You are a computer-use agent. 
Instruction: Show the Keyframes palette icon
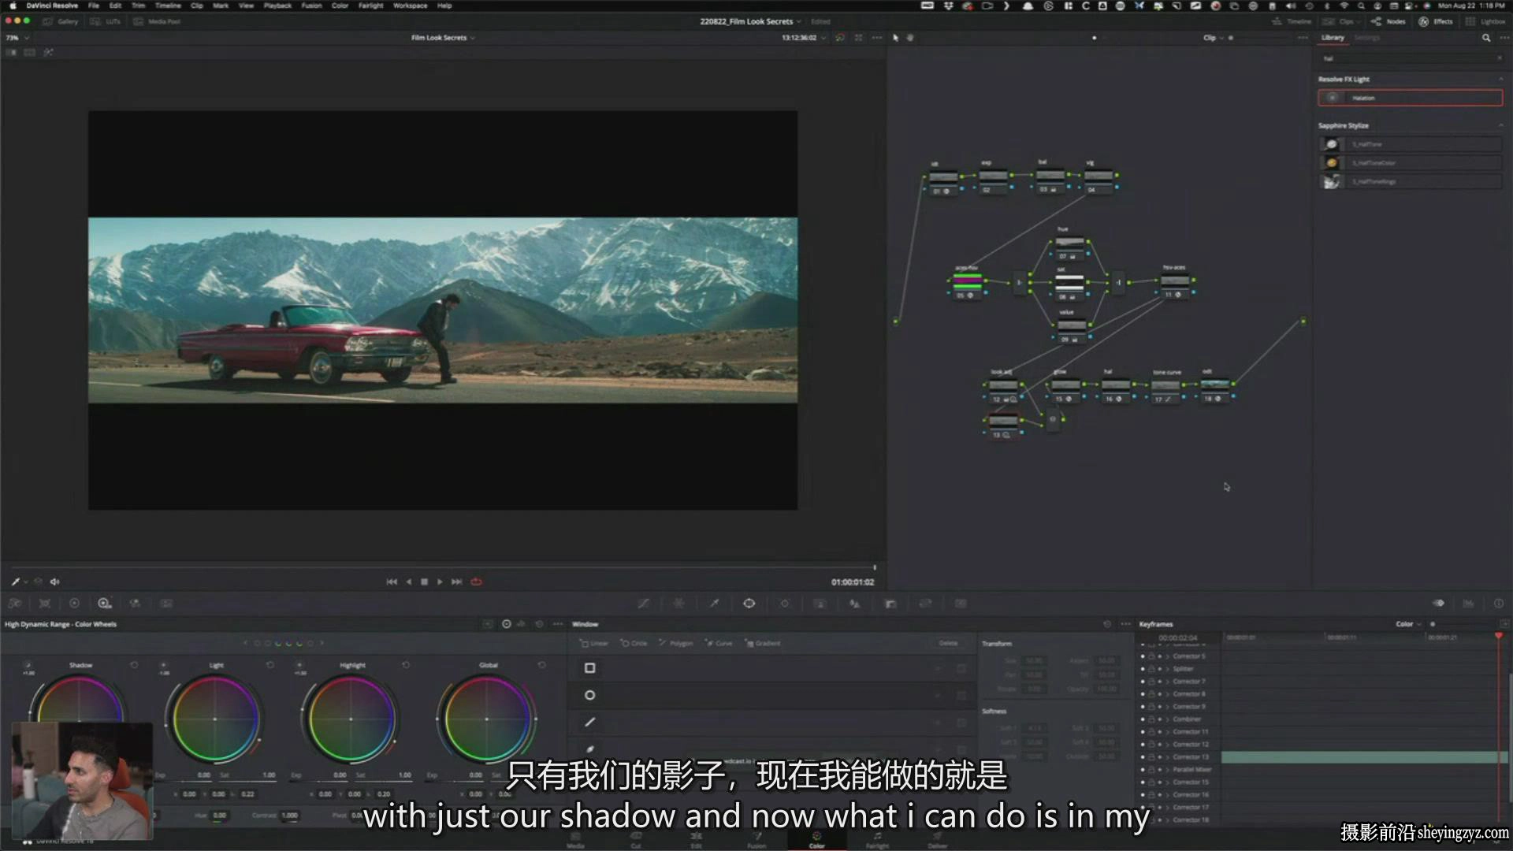[x=1438, y=604]
